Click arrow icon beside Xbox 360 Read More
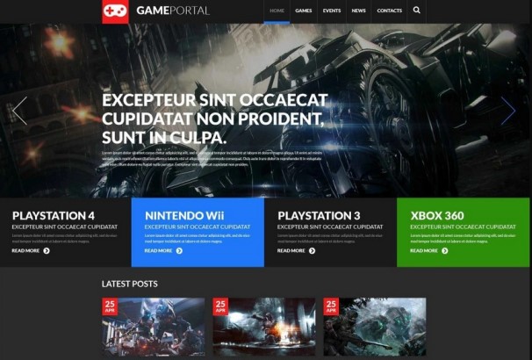This screenshot has width=532, height=360. (x=445, y=251)
